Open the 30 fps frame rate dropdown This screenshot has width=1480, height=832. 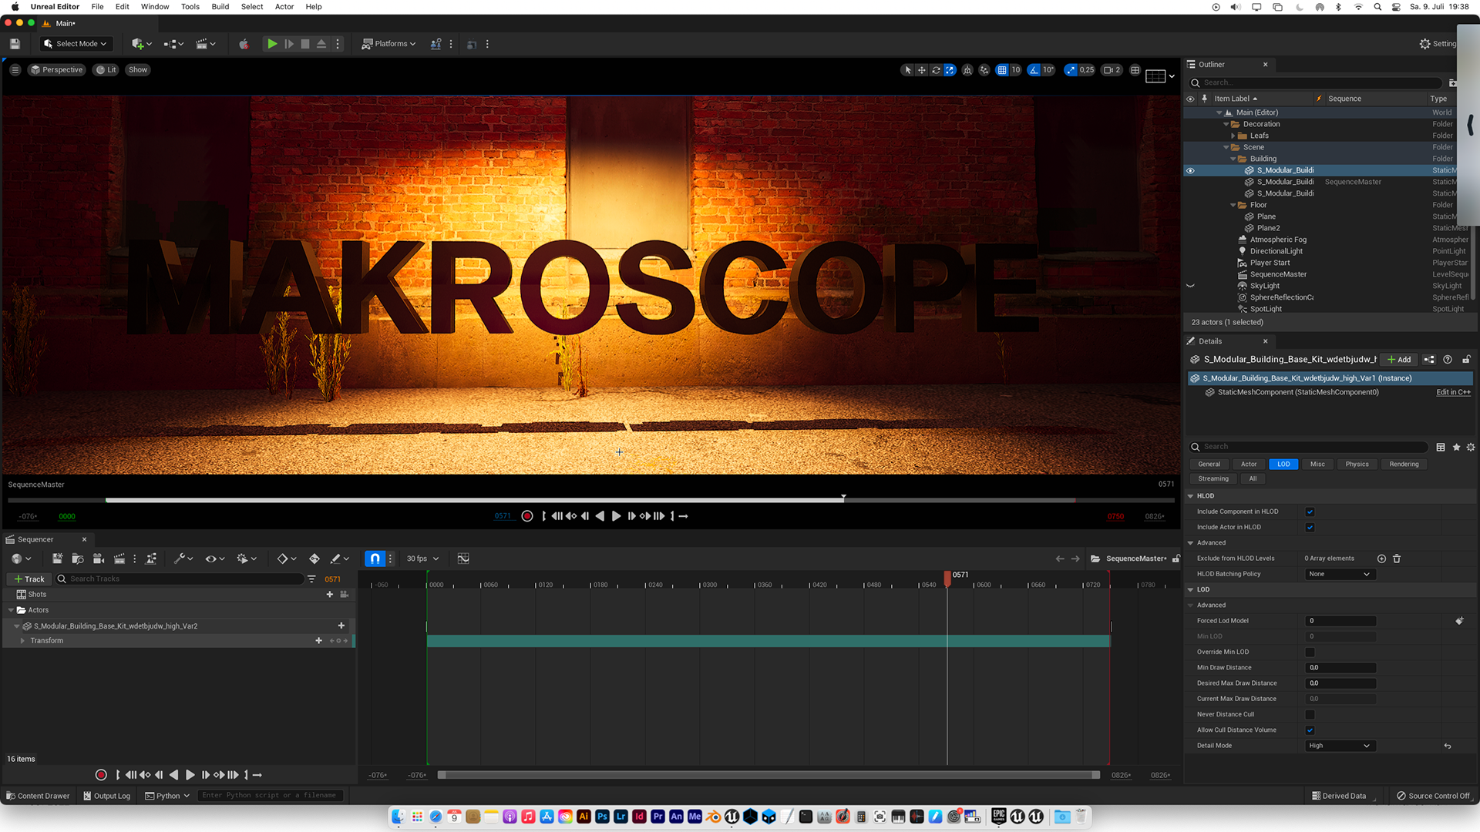pos(422,559)
